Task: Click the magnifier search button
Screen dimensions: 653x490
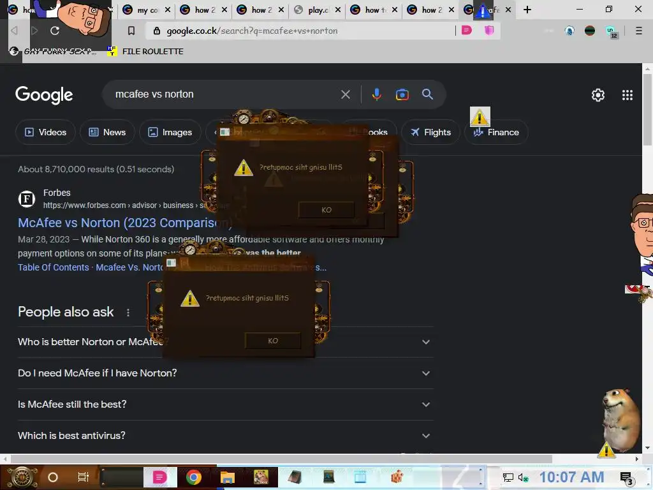Action: pos(427,94)
